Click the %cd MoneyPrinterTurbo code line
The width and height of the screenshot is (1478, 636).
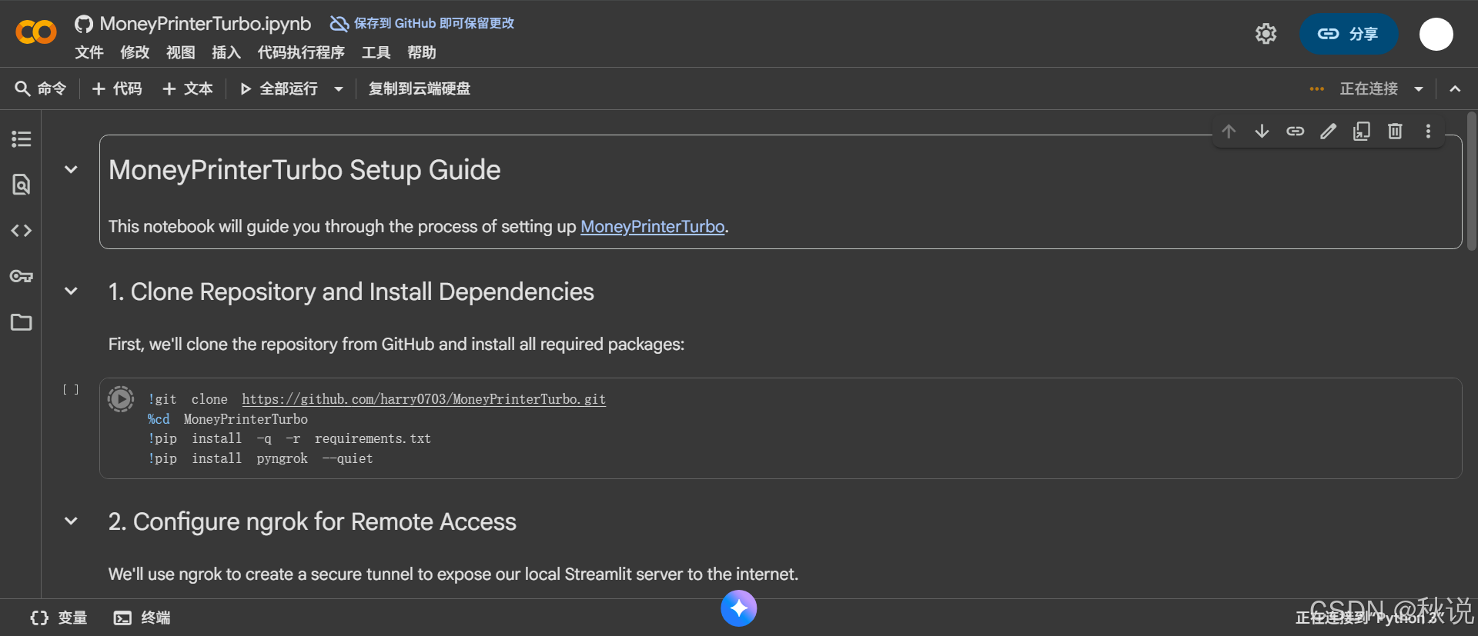pyautogui.click(x=228, y=419)
